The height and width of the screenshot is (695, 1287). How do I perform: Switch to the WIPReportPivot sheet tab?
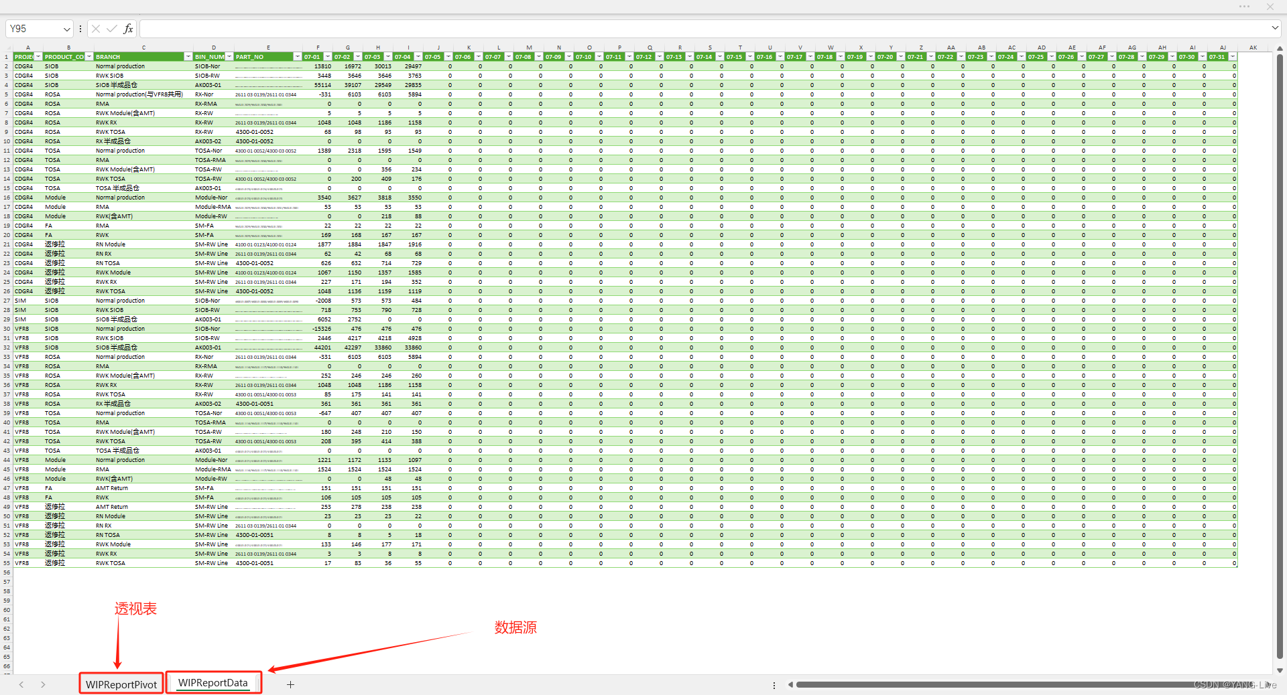121,684
